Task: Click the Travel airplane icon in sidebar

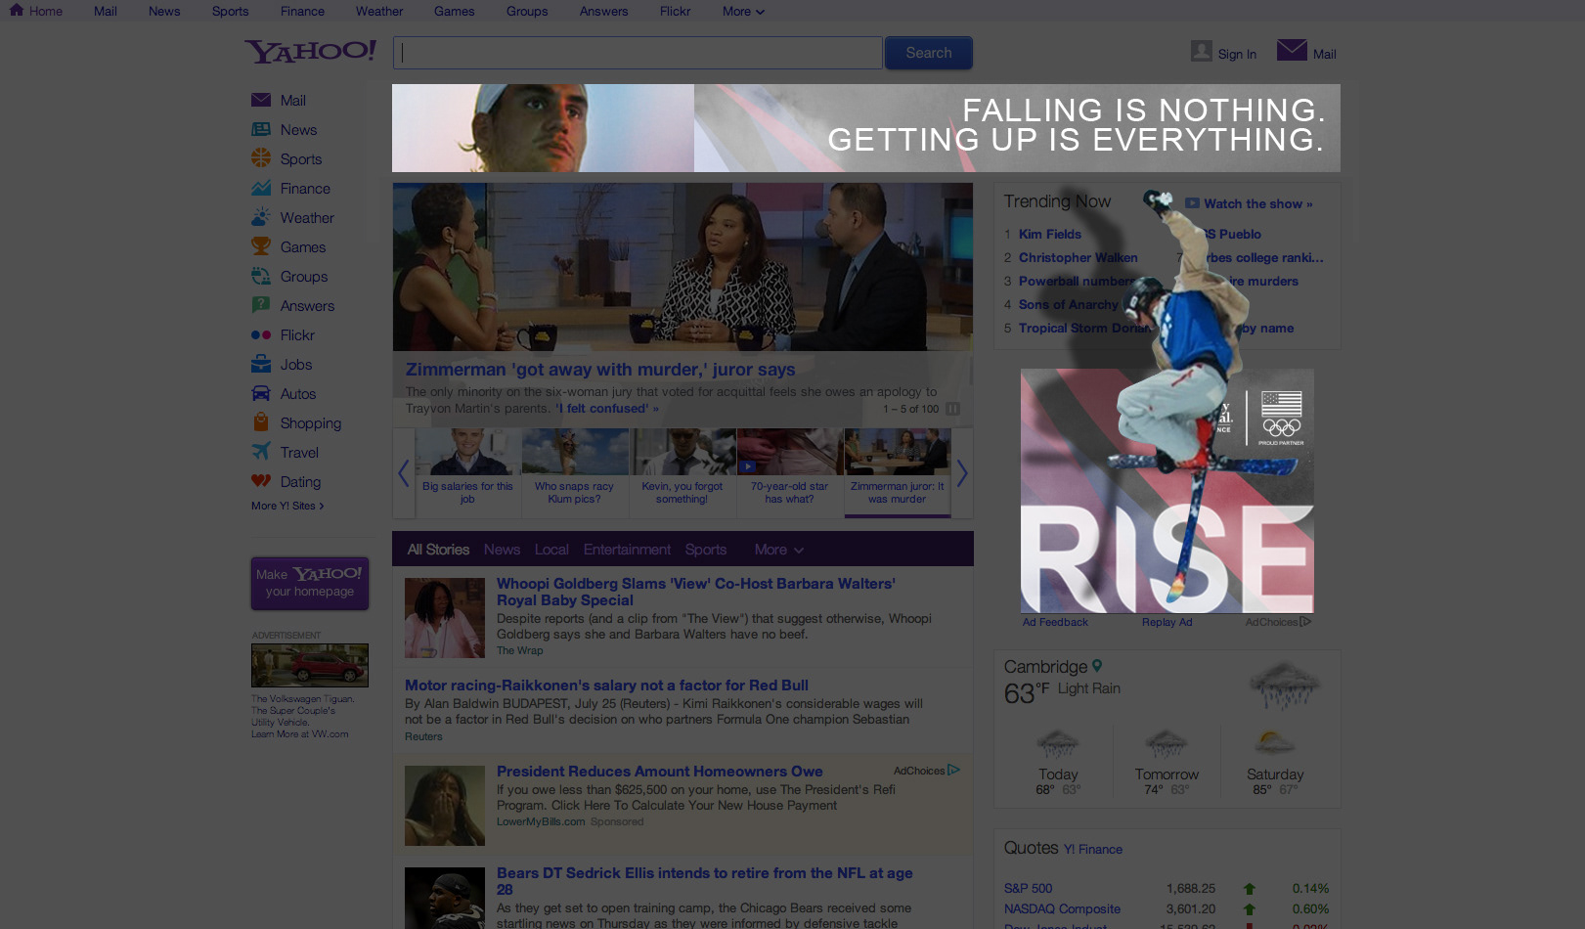Action: (x=261, y=452)
